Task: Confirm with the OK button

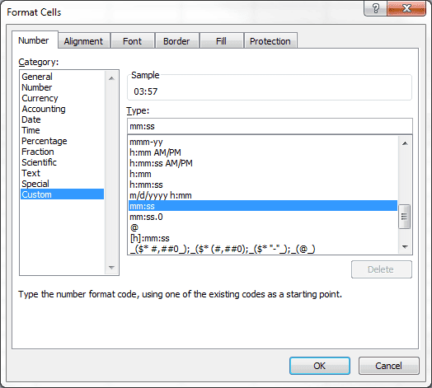Action: pos(320,366)
